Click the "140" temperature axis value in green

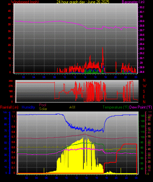click(x=142, y=116)
